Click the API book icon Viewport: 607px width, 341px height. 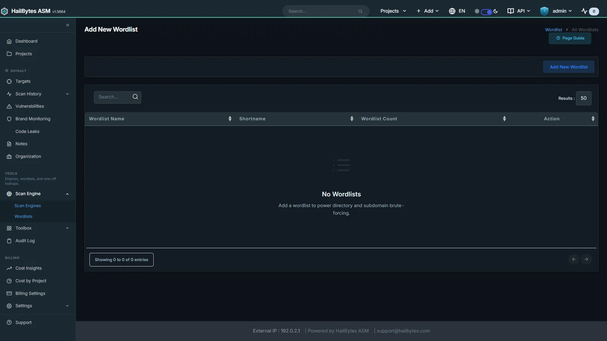coord(511,11)
